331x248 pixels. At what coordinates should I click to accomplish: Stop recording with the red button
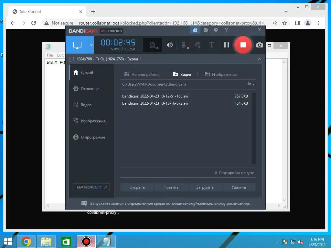click(243, 45)
